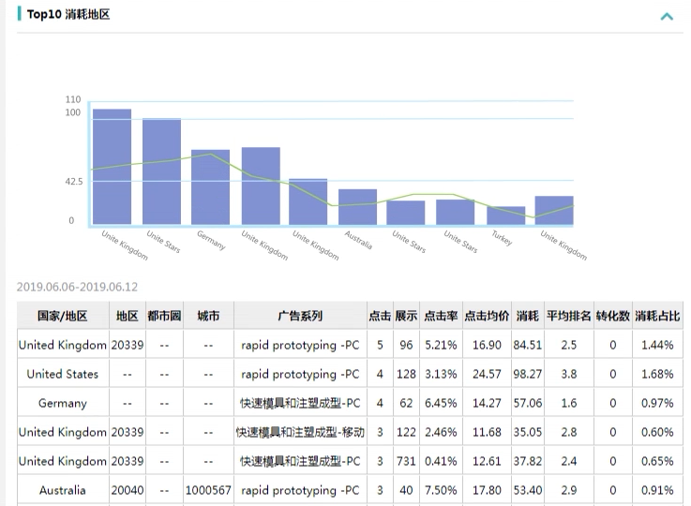Screen dimensions: 691x506
Task: Click the Australia axis label
Action: 358,240
